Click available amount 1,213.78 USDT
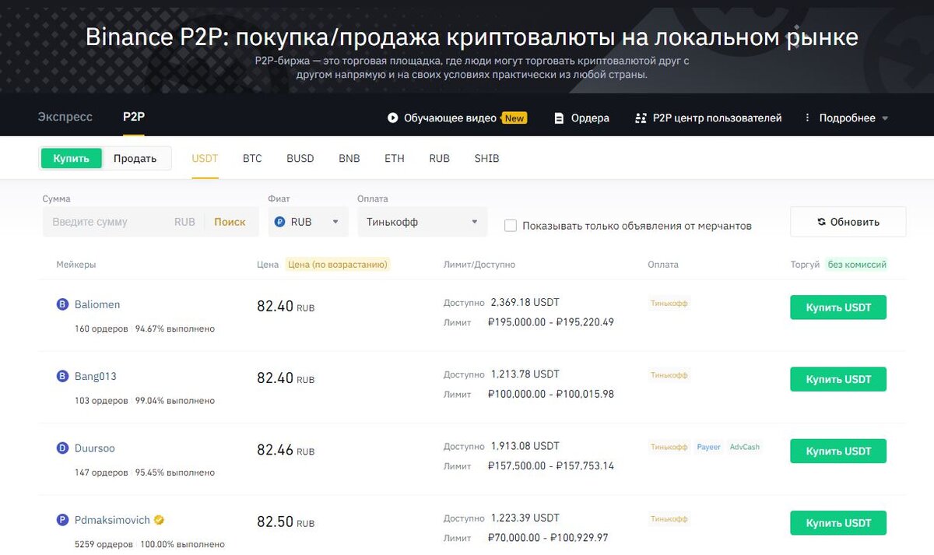This screenshot has height=555, width=934. click(x=525, y=374)
